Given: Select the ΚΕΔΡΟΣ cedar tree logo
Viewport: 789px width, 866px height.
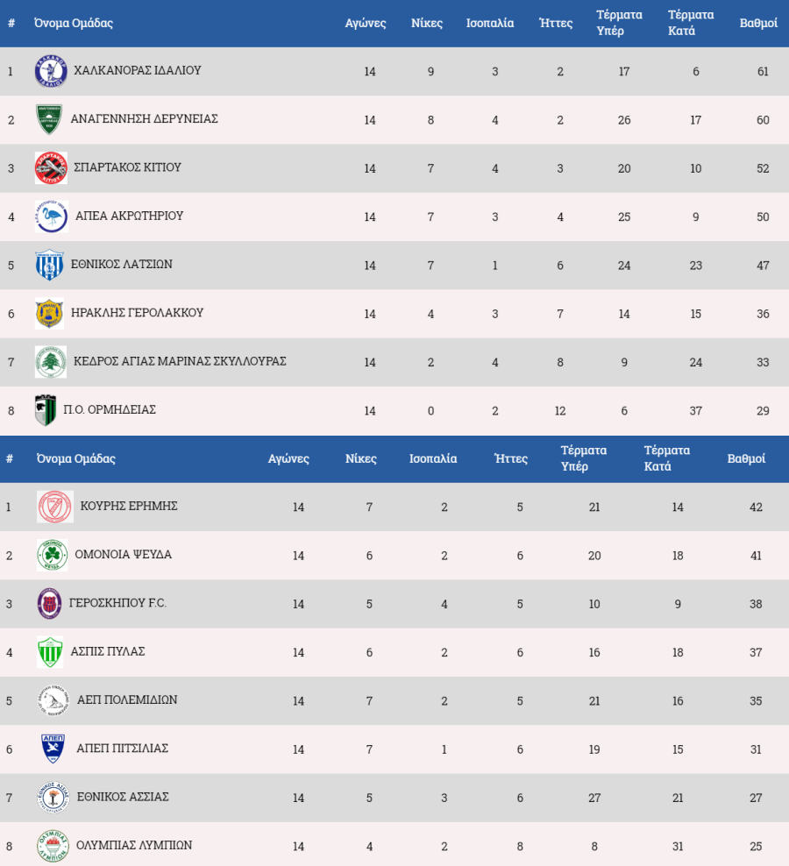Looking at the screenshot, I should coord(51,362).
